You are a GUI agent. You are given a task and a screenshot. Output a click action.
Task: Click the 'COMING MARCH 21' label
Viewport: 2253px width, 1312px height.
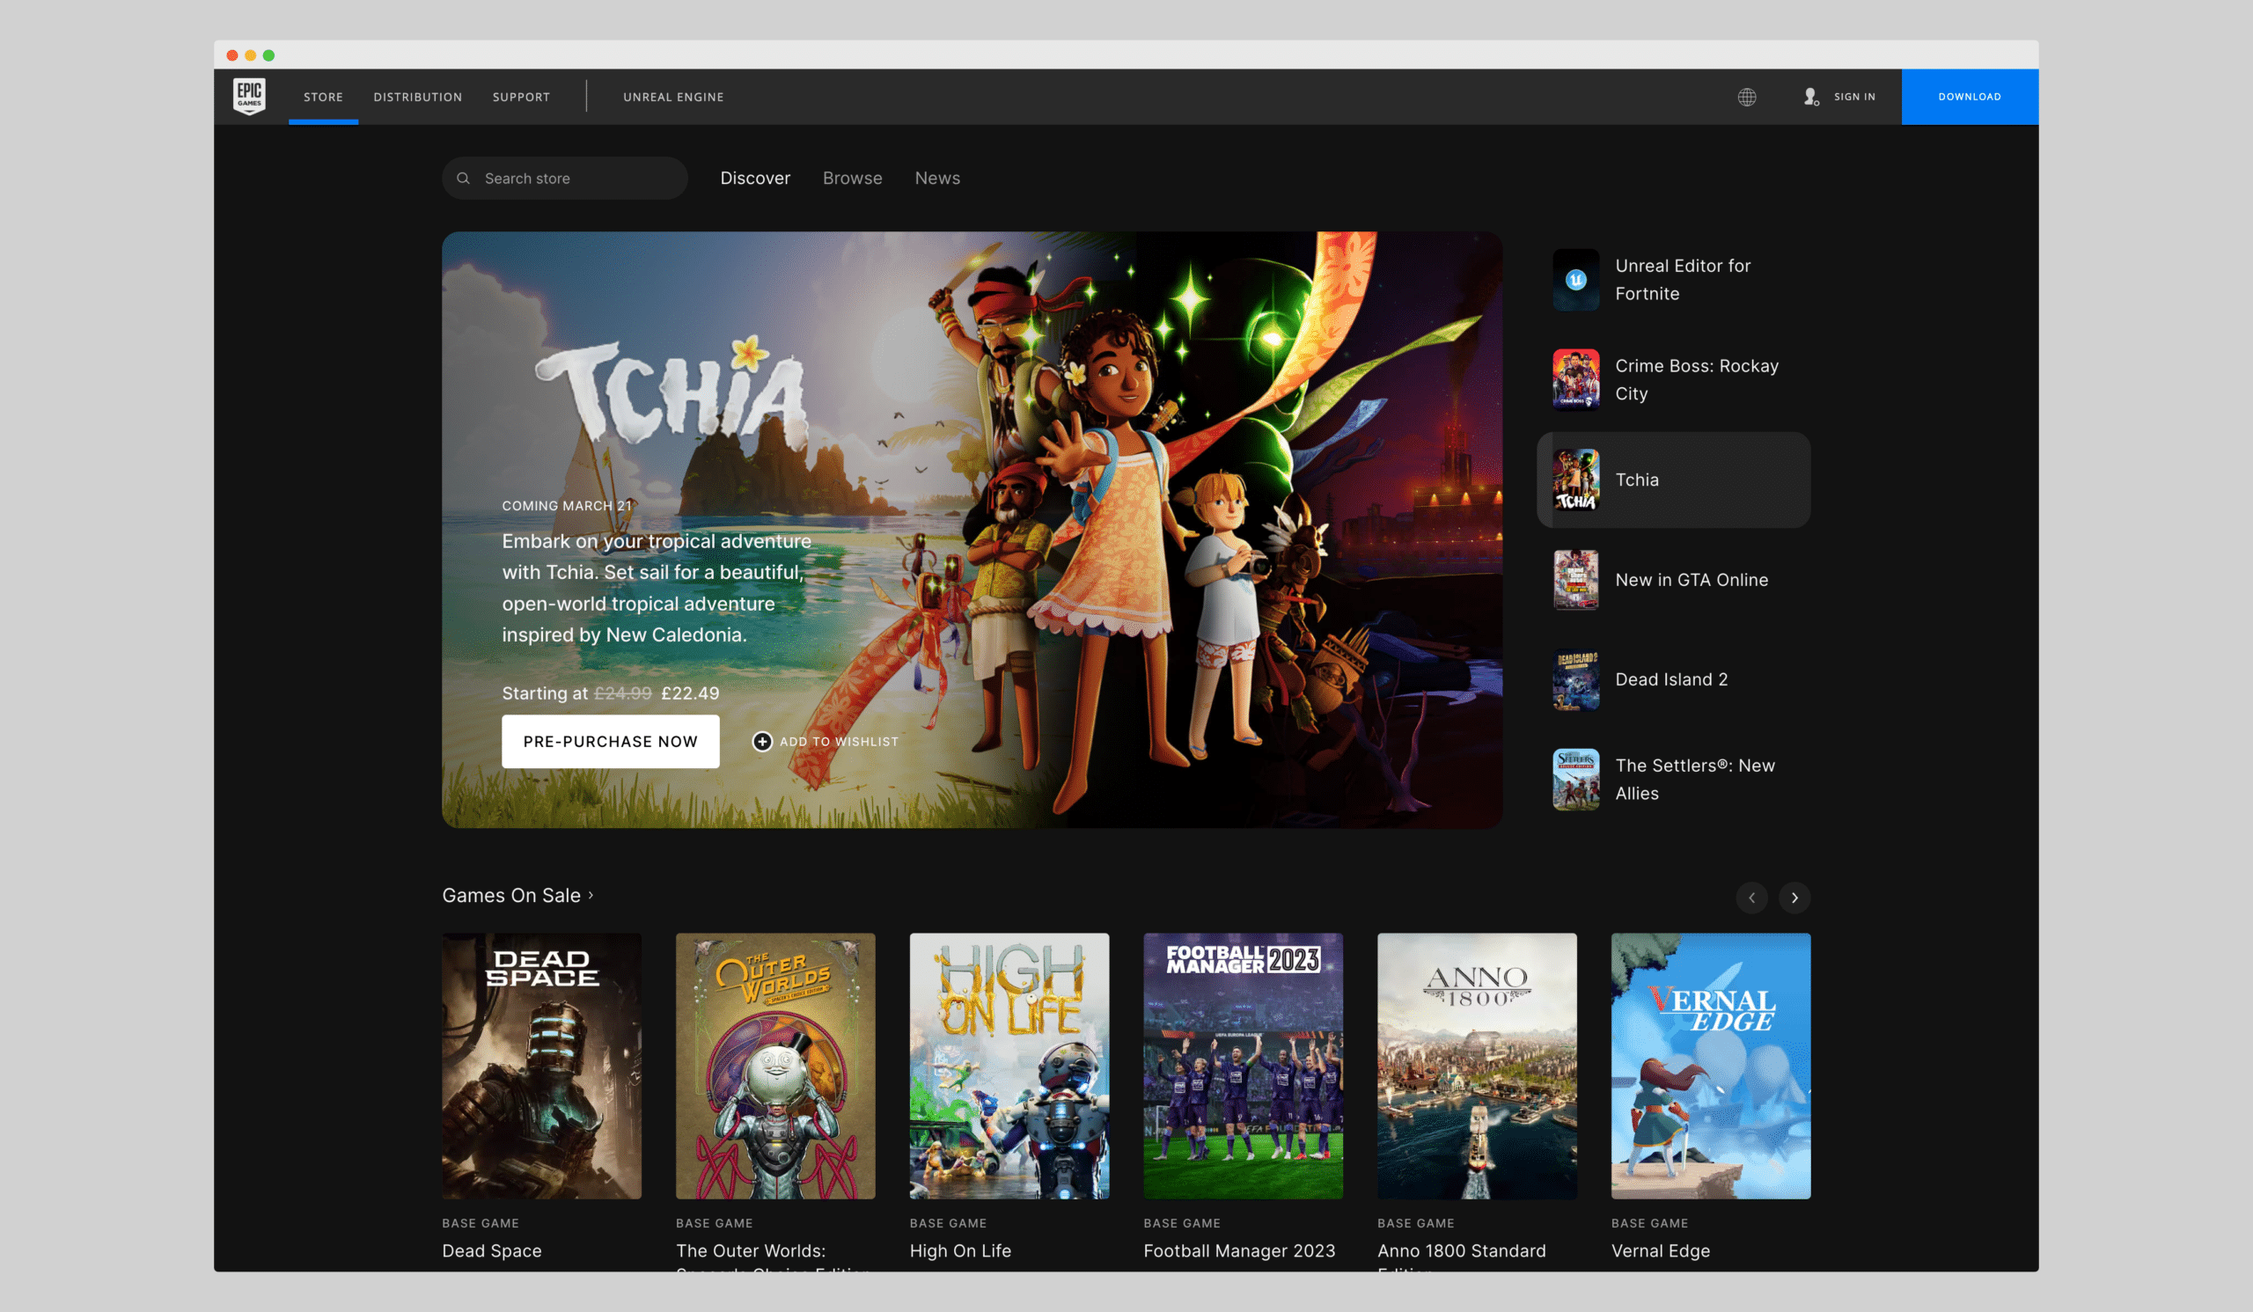566,506
